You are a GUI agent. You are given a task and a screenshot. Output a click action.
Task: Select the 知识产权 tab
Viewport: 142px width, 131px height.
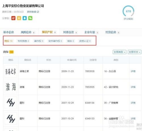pyautogui.click(x=49, y=32)
